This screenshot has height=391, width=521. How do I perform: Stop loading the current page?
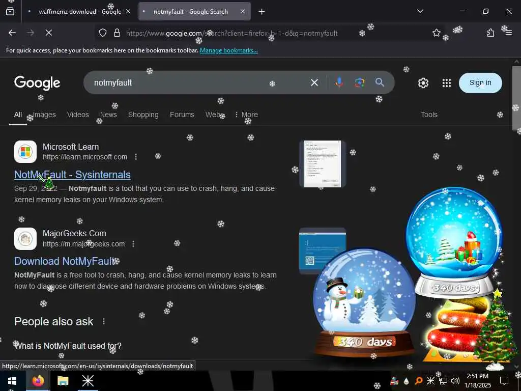point(49,33)
